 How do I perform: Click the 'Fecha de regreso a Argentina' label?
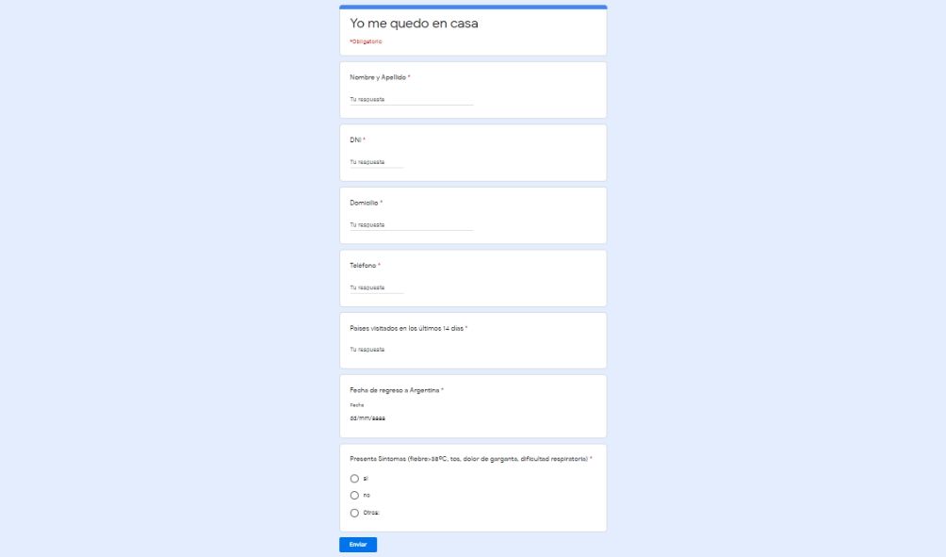[x=395, y=390]
